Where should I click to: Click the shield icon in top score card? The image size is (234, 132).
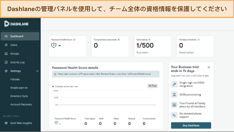pyautogui.click(x=54, y=45)
